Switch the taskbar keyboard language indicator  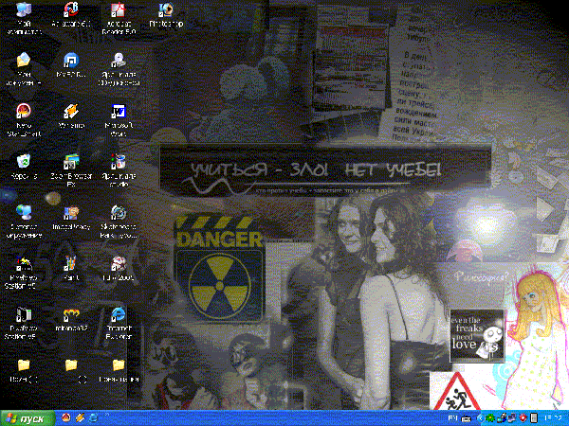[452, 418]
